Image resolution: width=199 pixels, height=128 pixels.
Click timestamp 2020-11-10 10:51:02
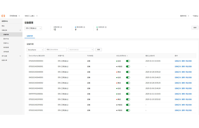pos(153,99)
